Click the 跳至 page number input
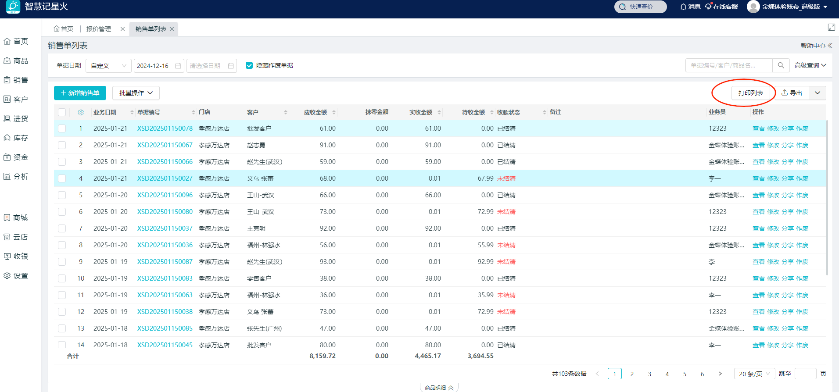Screen dimensions: 839x392 pyautogui.click(x=805, y=374)
